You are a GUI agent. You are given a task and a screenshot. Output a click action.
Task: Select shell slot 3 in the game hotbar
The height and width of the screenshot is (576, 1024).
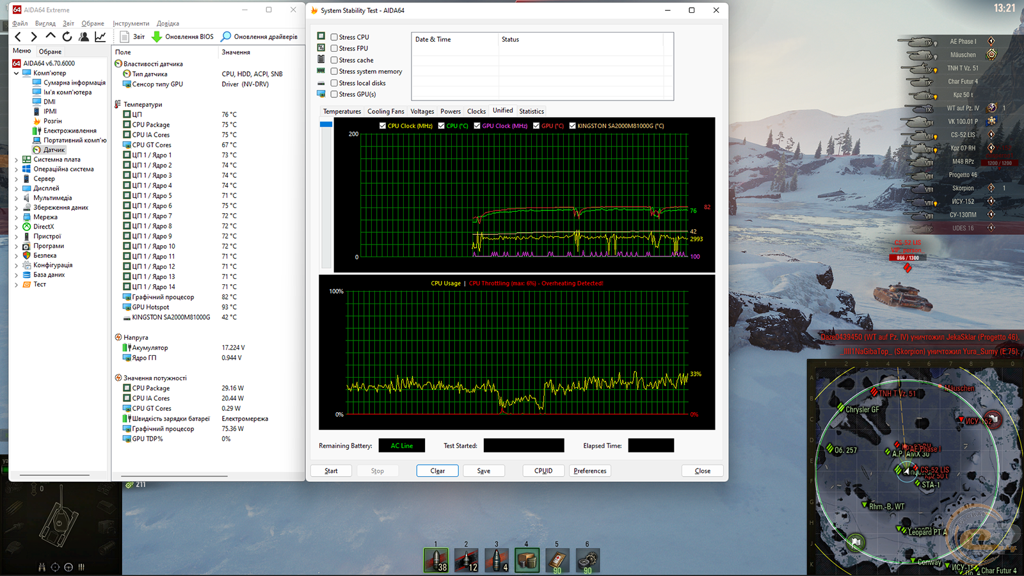(497, 560)
